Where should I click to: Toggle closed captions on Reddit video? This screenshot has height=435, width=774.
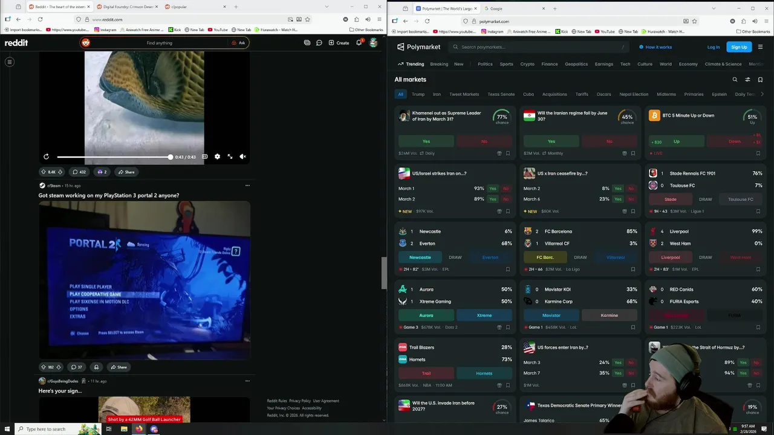tap(204, 156)
